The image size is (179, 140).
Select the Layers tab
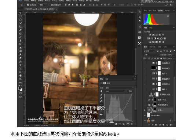click(145, 47)
